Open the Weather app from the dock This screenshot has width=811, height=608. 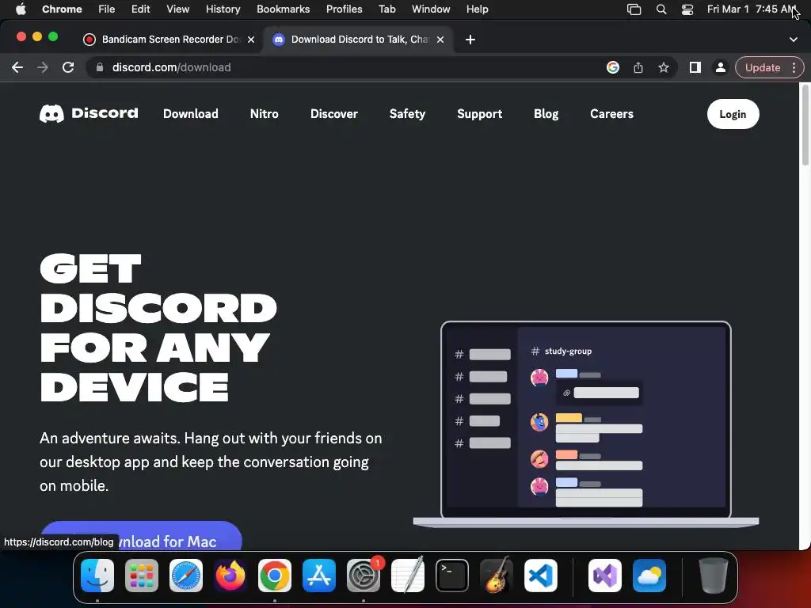coord(649,576)
